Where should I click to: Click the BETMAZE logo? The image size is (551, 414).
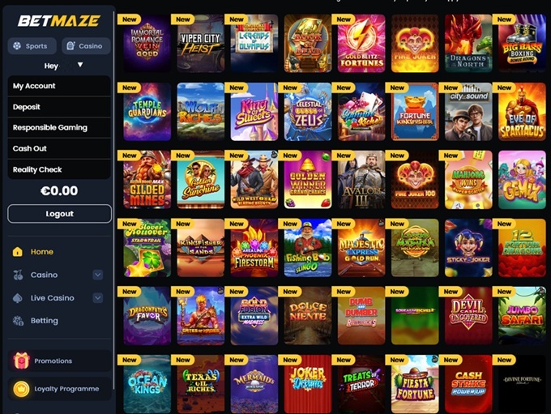click(59, 21)
